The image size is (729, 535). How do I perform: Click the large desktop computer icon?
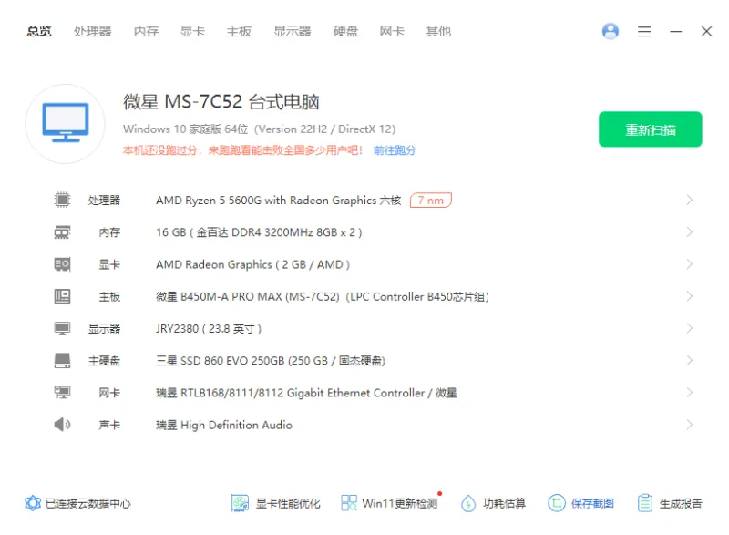65,124
